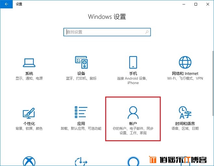Click 卸载、默认应用、可选功能 description
This screenshot has width=214, height=166.
point(81,128)
